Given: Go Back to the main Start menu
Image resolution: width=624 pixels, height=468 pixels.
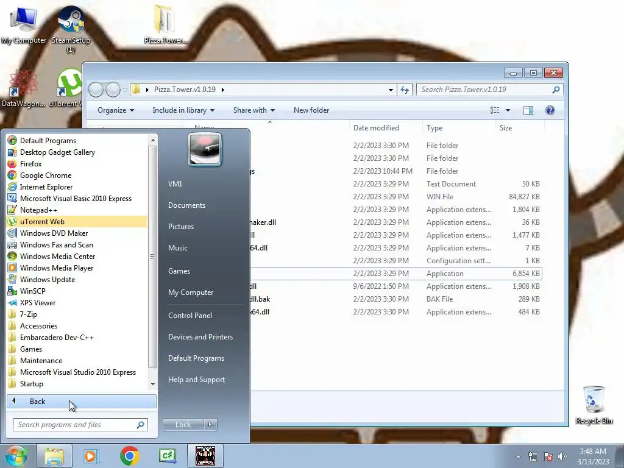Looking at the screenshot, I should [x=81, y=401].
